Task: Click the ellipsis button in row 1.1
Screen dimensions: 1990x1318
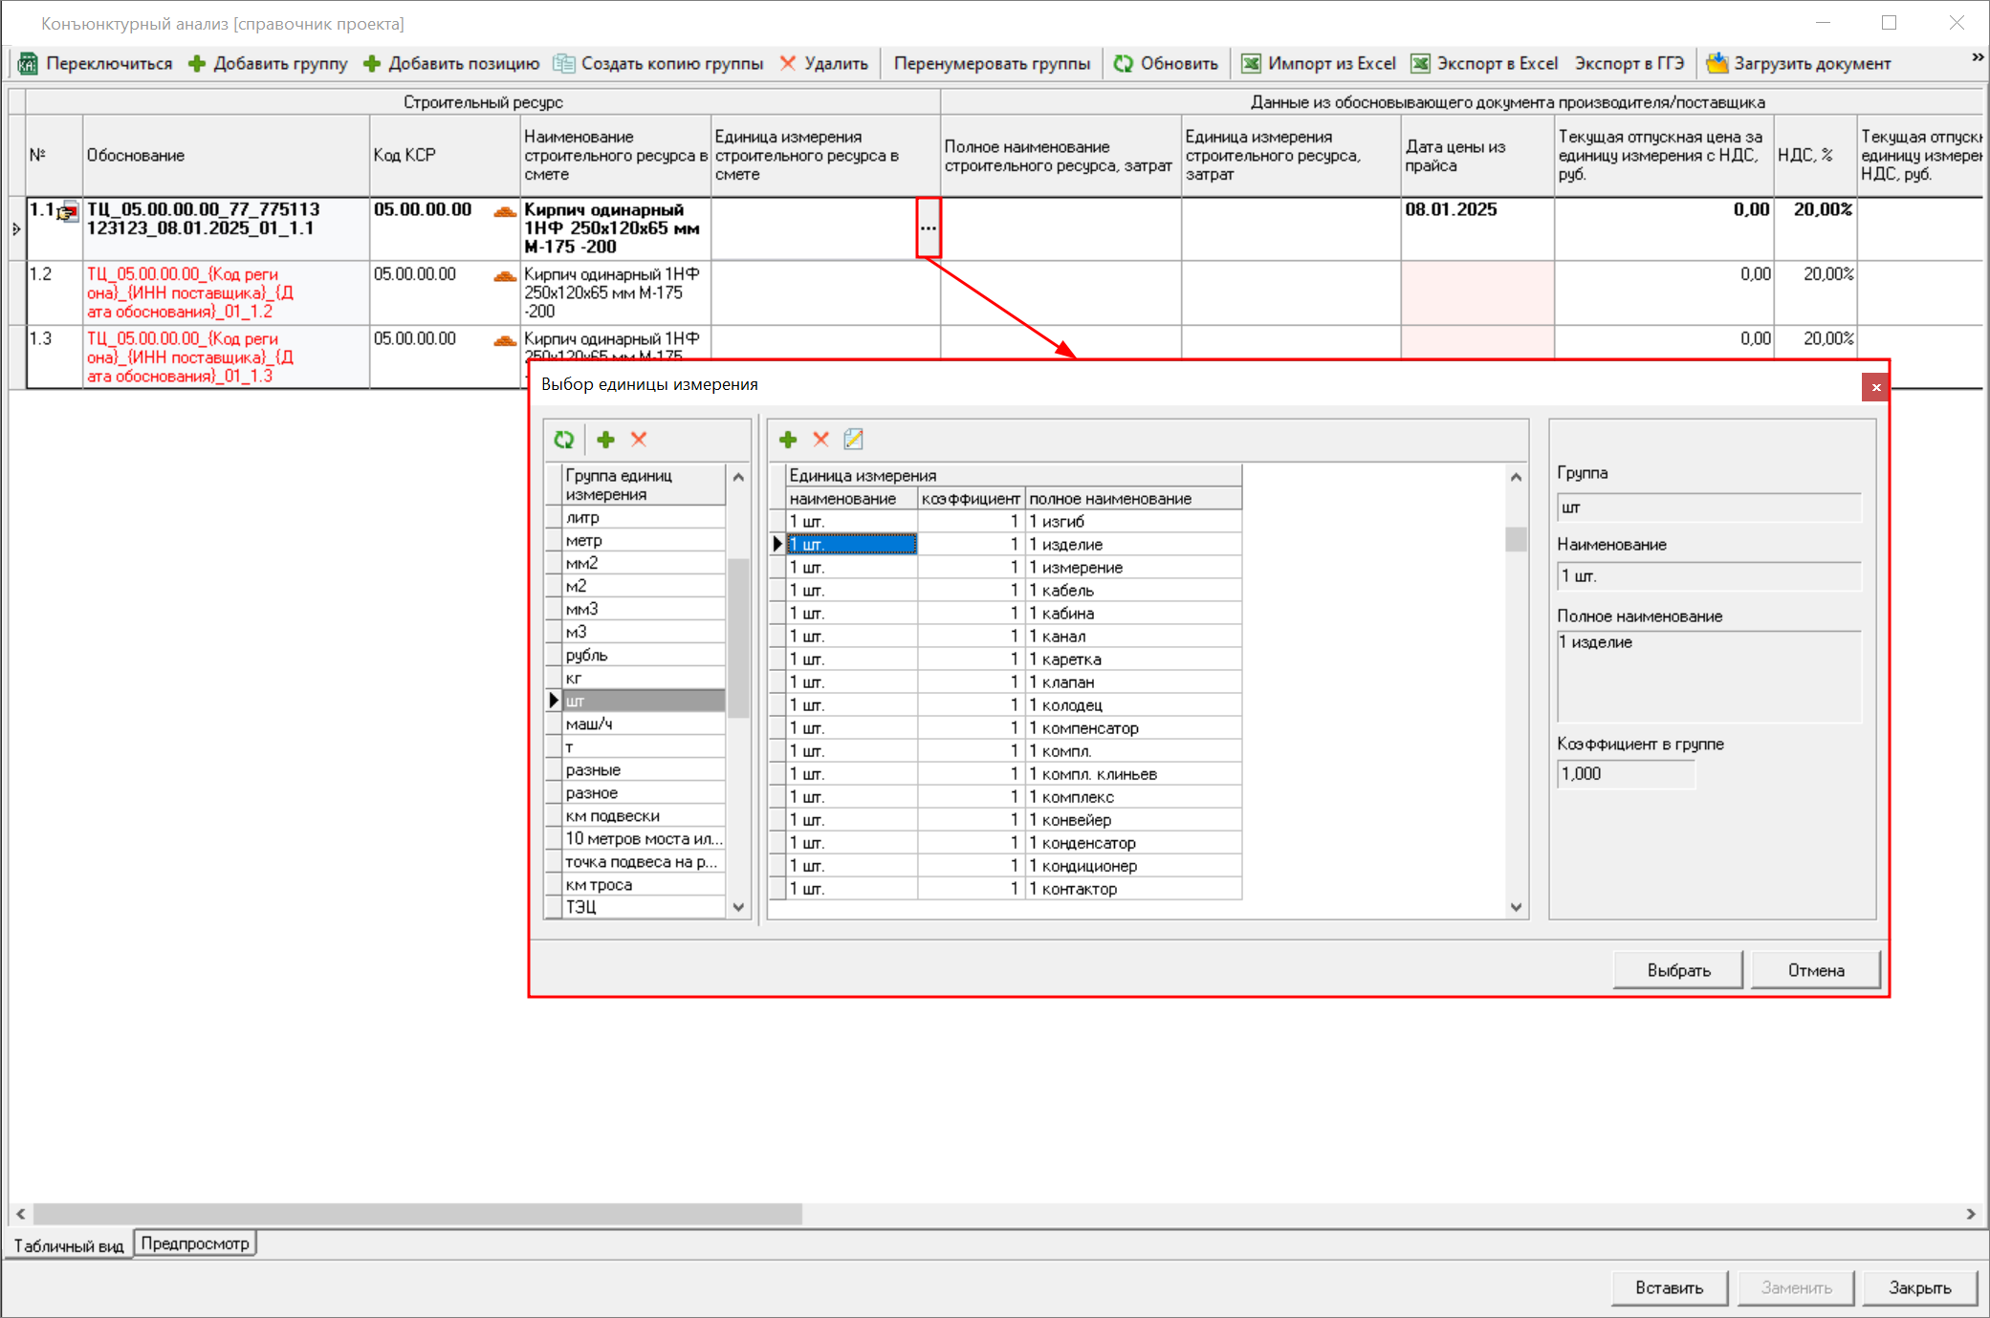Action: coord(928,227)
